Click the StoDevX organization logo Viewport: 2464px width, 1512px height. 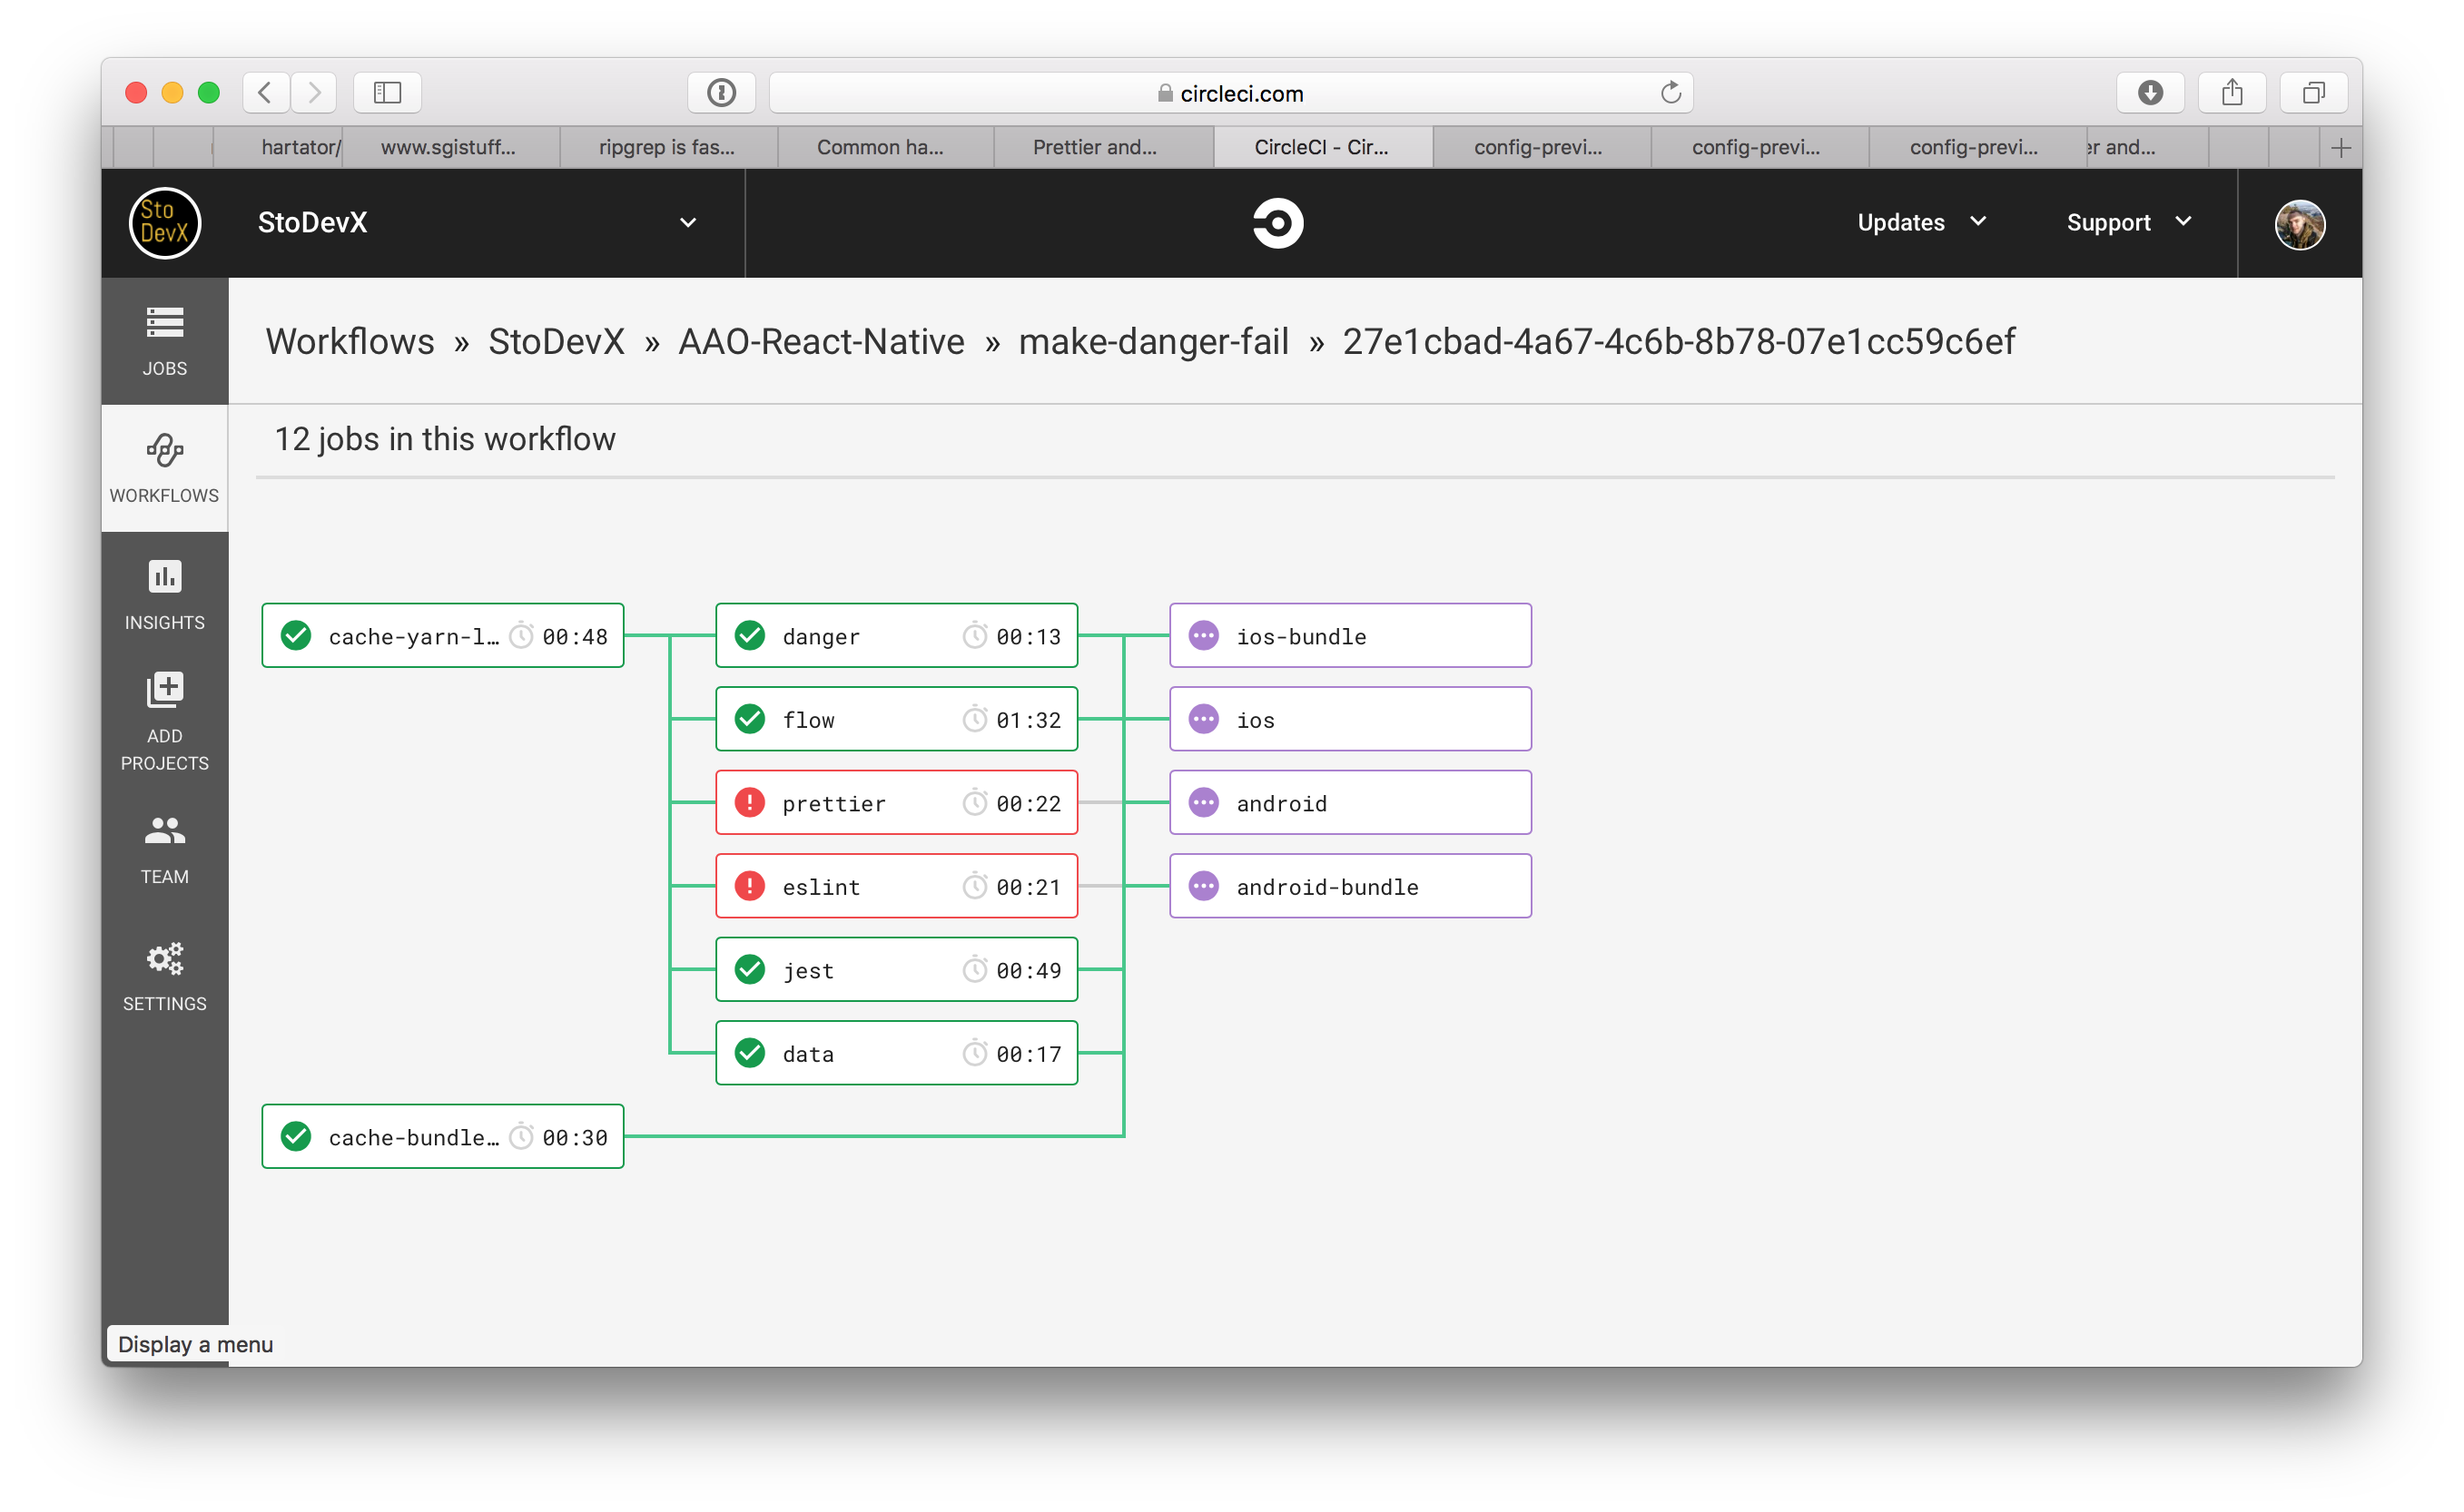pyautogui.click(x=164, y=222)
